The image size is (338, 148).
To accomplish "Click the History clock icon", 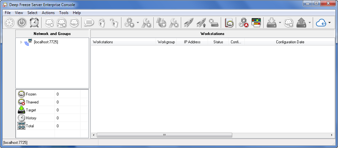I will click(21, 118).
